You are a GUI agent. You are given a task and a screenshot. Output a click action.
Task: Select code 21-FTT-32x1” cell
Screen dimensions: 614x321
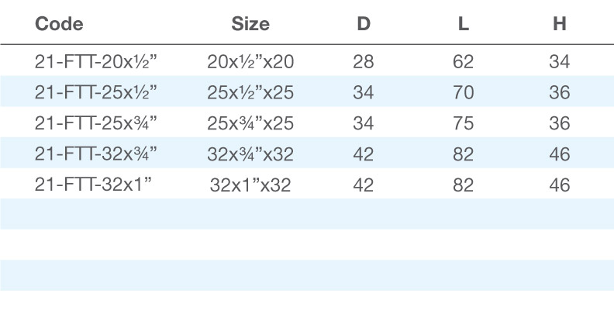93,185
